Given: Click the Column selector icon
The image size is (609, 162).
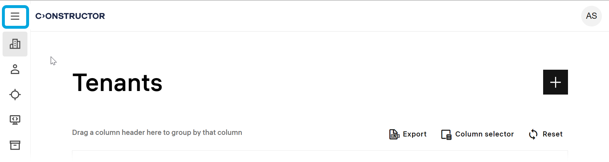Looking at the screenshot, I should 446,134.
